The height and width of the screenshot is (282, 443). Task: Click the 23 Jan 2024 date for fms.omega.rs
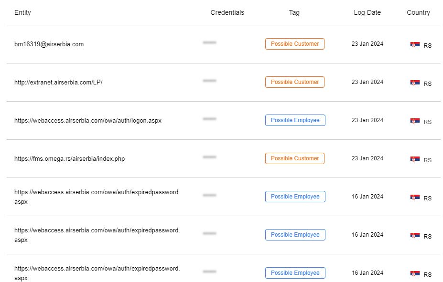[367, 158]
